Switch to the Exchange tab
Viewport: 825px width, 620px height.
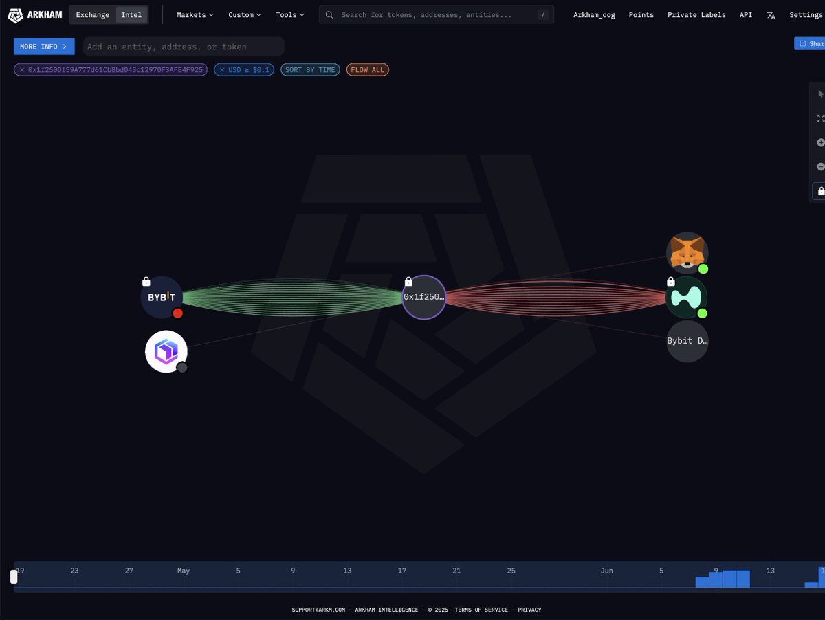pos(92,15)
